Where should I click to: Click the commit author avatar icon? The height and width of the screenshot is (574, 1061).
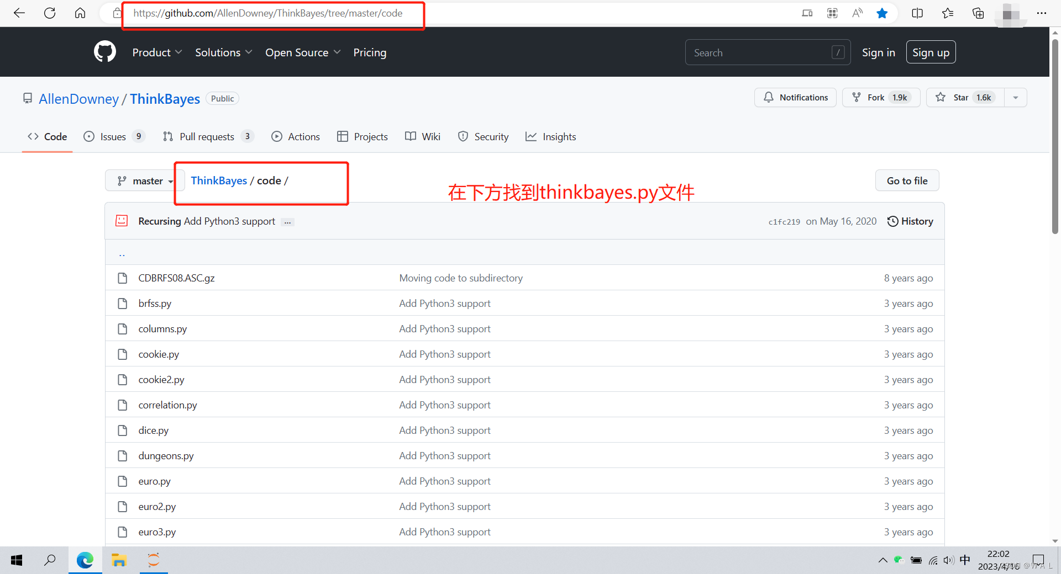(x=122, y=221)
